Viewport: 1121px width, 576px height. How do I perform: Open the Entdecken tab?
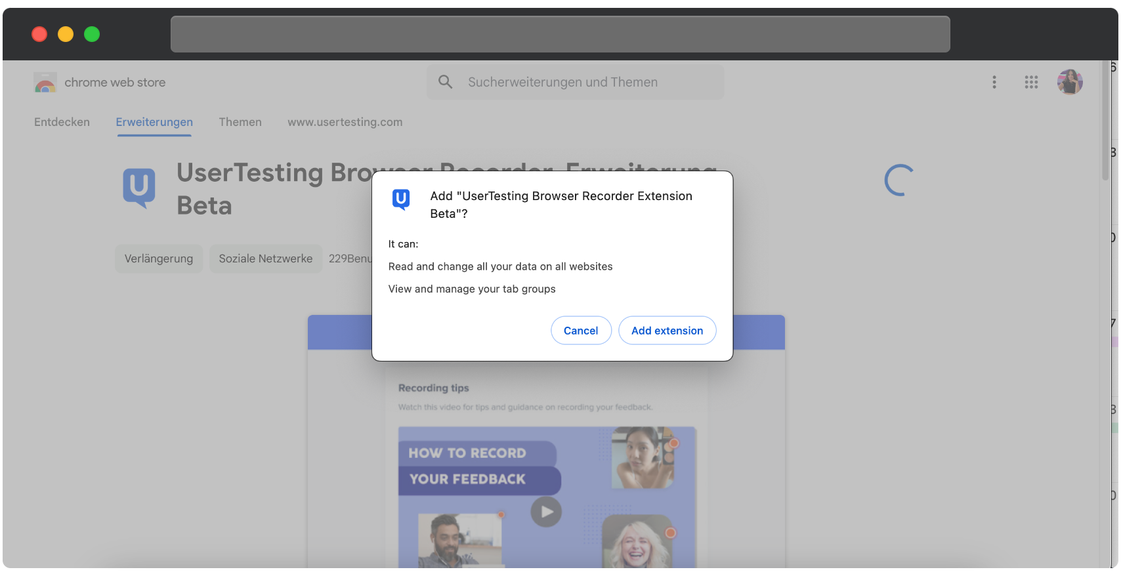tap(62, 122)
